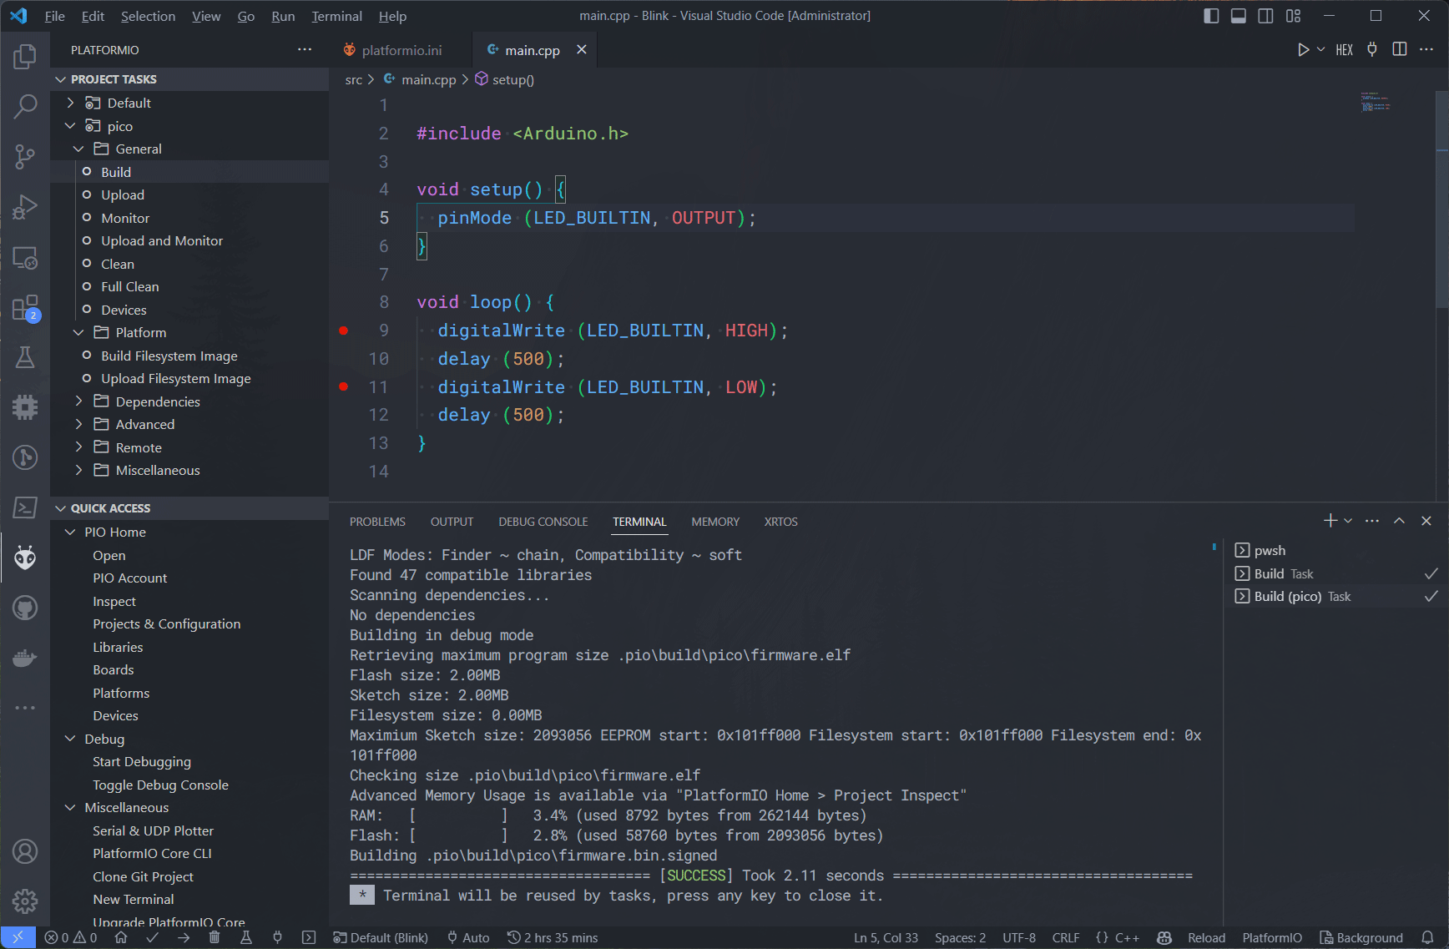Maximize the panel size chevron
The image size is (1449, 949).
pos(1400,521)
